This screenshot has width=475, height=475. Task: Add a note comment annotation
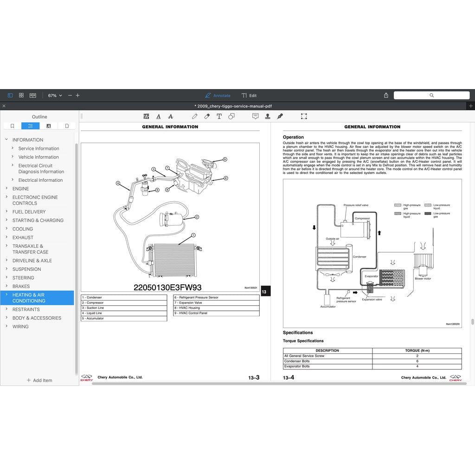255,116
